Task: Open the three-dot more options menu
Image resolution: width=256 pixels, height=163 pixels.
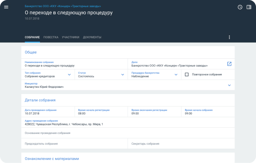Action: 229,37
